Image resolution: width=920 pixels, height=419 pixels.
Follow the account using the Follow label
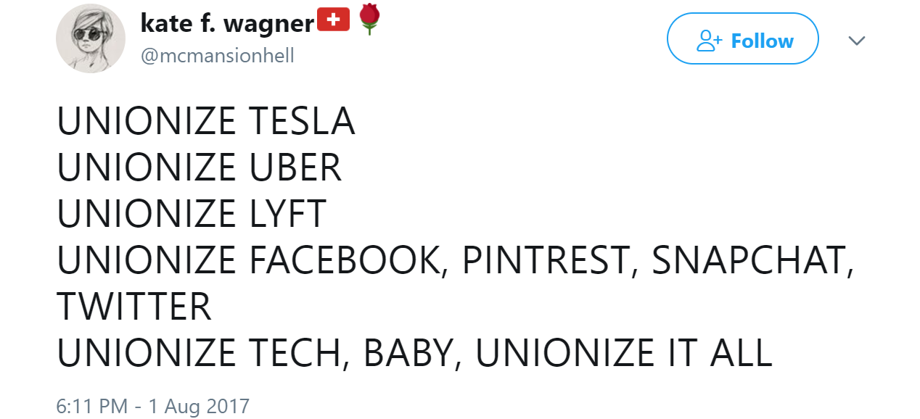pyautogui.click(x=762, y=41)
